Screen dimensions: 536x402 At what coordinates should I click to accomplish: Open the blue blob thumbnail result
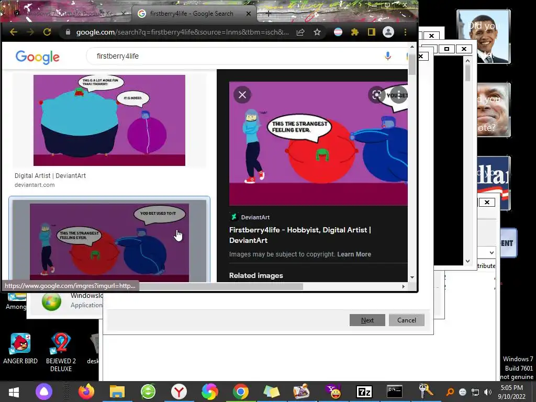(109, 120)
